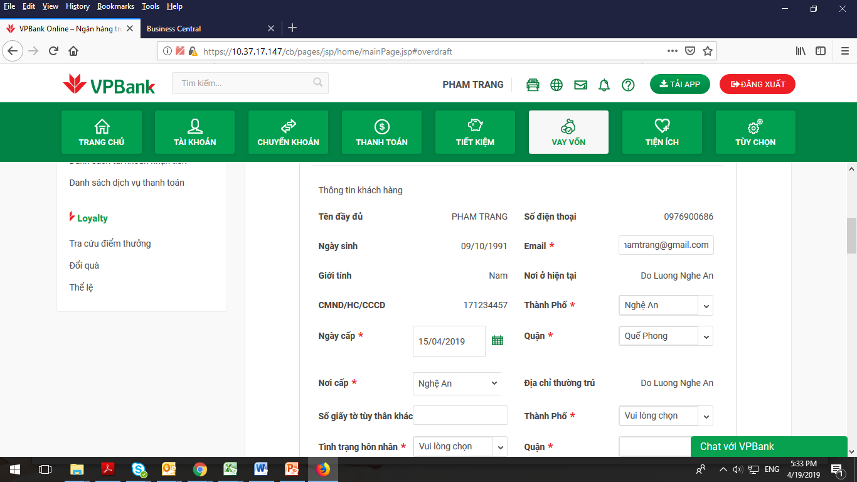The height and width of the screenshot is (482, 857).
Task: Open Chrome from the taskbar
Action: pos(200,469)
